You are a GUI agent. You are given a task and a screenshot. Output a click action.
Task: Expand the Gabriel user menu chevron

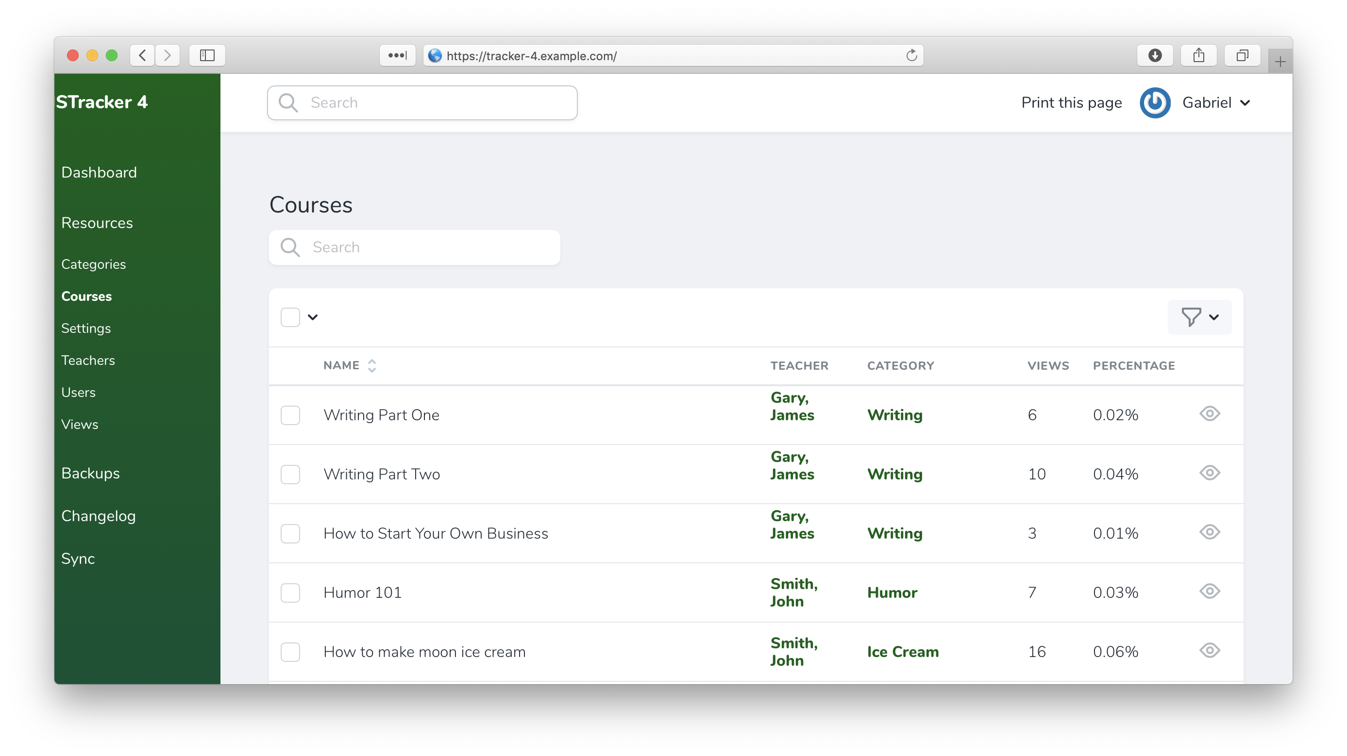point(1245,103)
